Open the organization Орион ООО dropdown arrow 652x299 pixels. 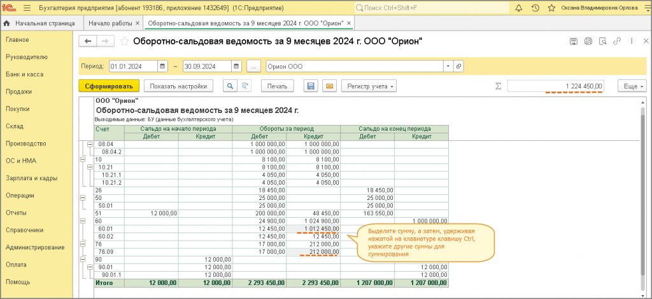coord(448,67)
